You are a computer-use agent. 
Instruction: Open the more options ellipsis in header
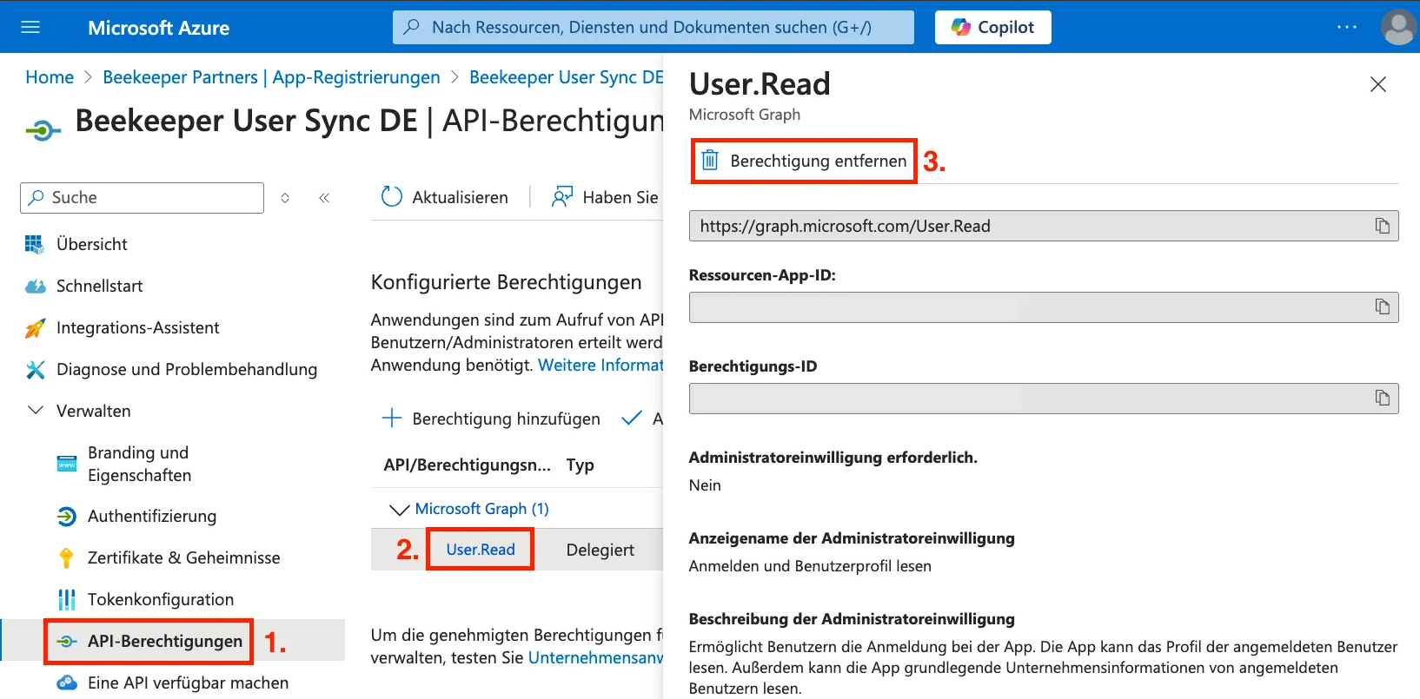coord(1346,27)
